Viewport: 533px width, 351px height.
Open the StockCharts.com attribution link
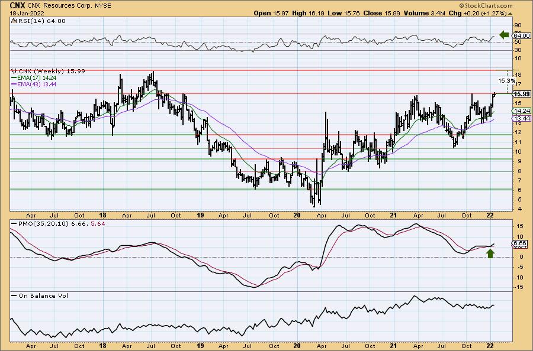(x=486, y=5)
